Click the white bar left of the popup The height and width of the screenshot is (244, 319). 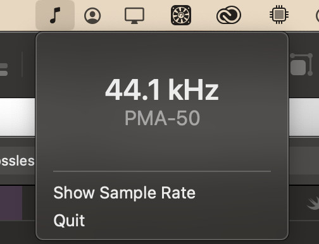coord(18,117)
